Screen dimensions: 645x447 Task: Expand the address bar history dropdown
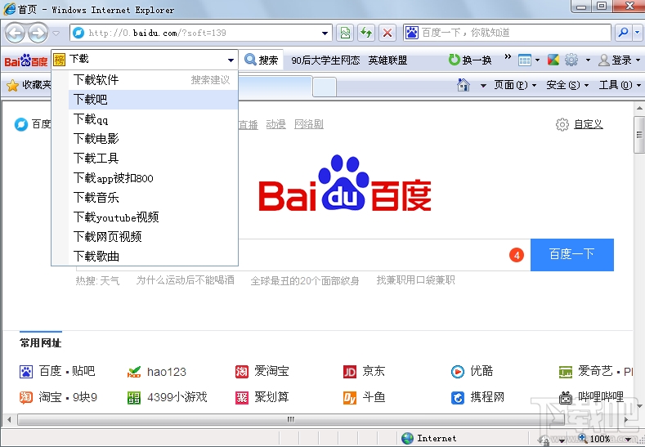coord(325,33)
